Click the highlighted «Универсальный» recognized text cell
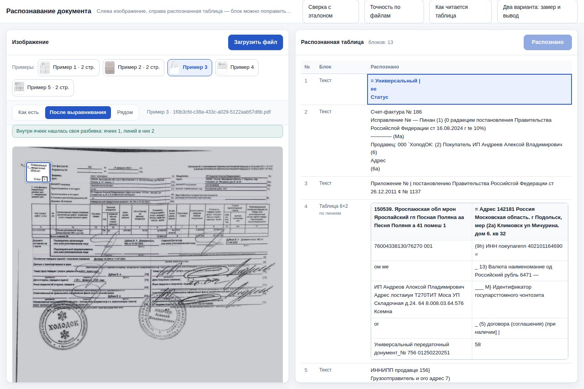The image size is (584, 389). tap(470, 89)
